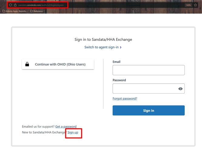Select the Switch to agent sign-in link
Viewport: 202px width, 150px height.
[101, 47]
